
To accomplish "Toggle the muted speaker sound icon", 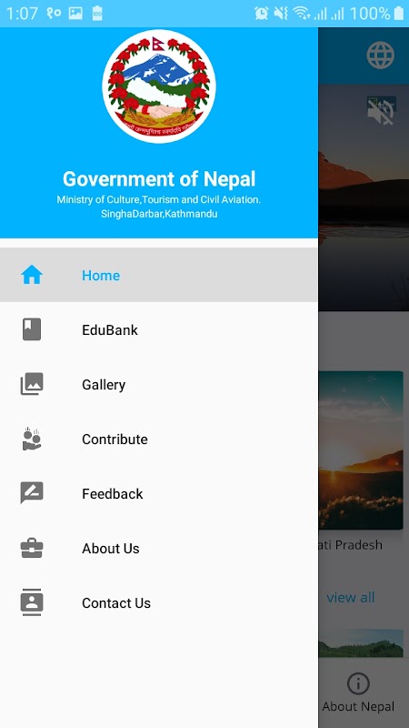I will point(381,111).
